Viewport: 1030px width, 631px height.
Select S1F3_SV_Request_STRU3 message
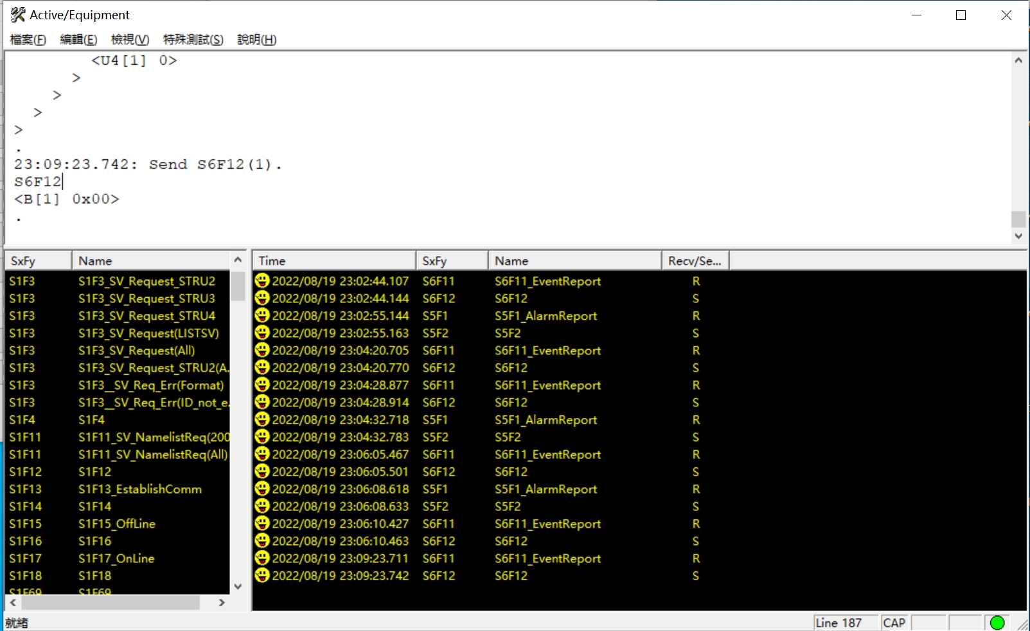coord(118,298)
